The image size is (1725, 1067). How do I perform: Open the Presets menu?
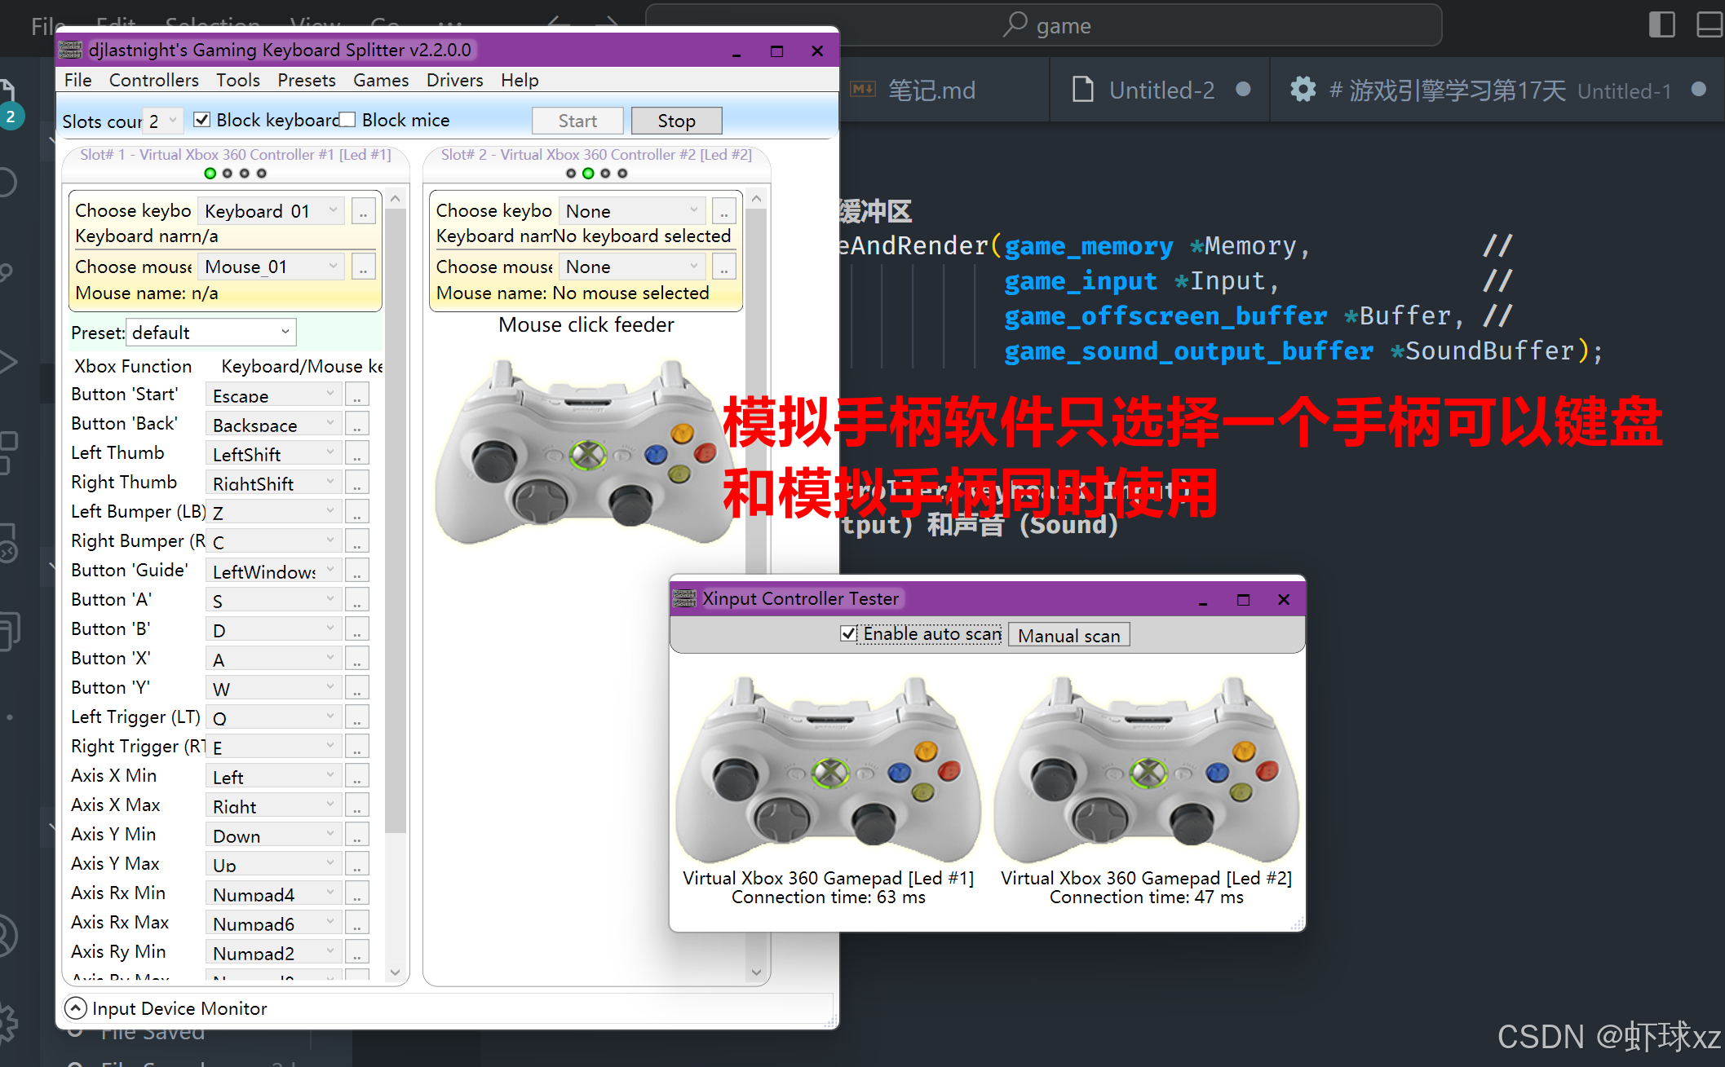(x=306, y=80)
